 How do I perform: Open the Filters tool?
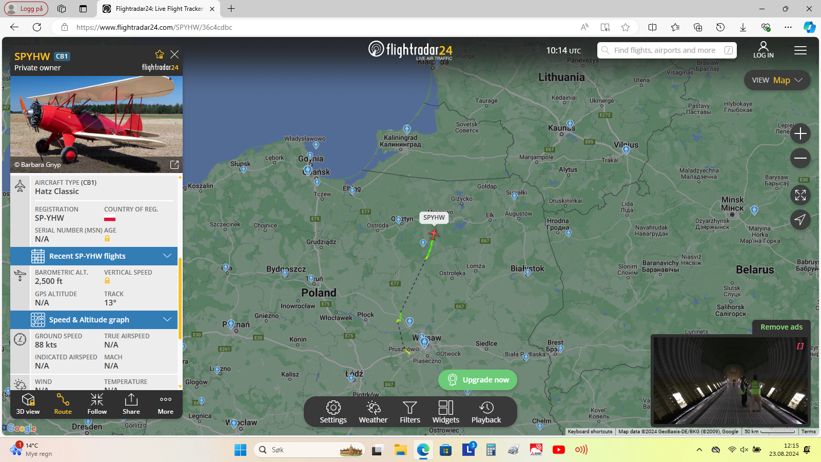pos(410,412)
